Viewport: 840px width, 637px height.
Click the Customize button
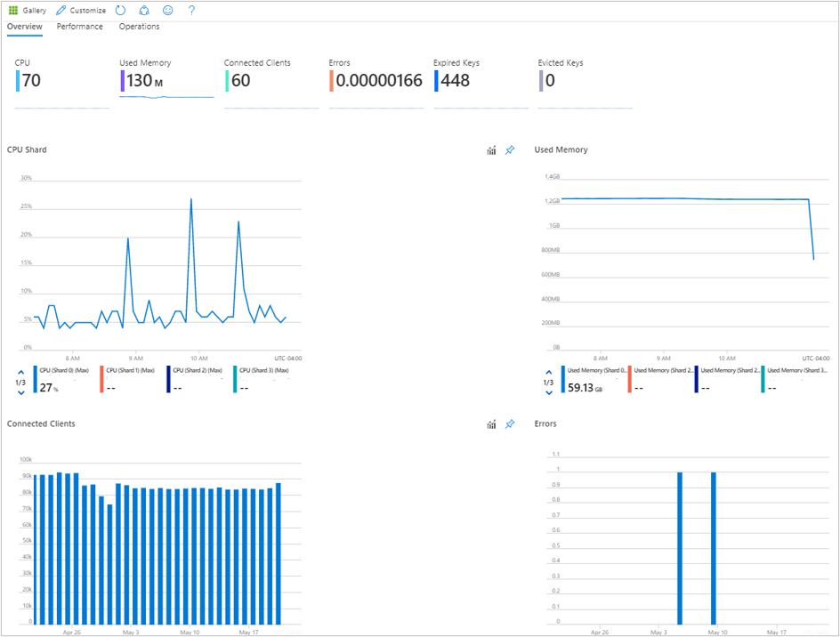coord(80,10)
